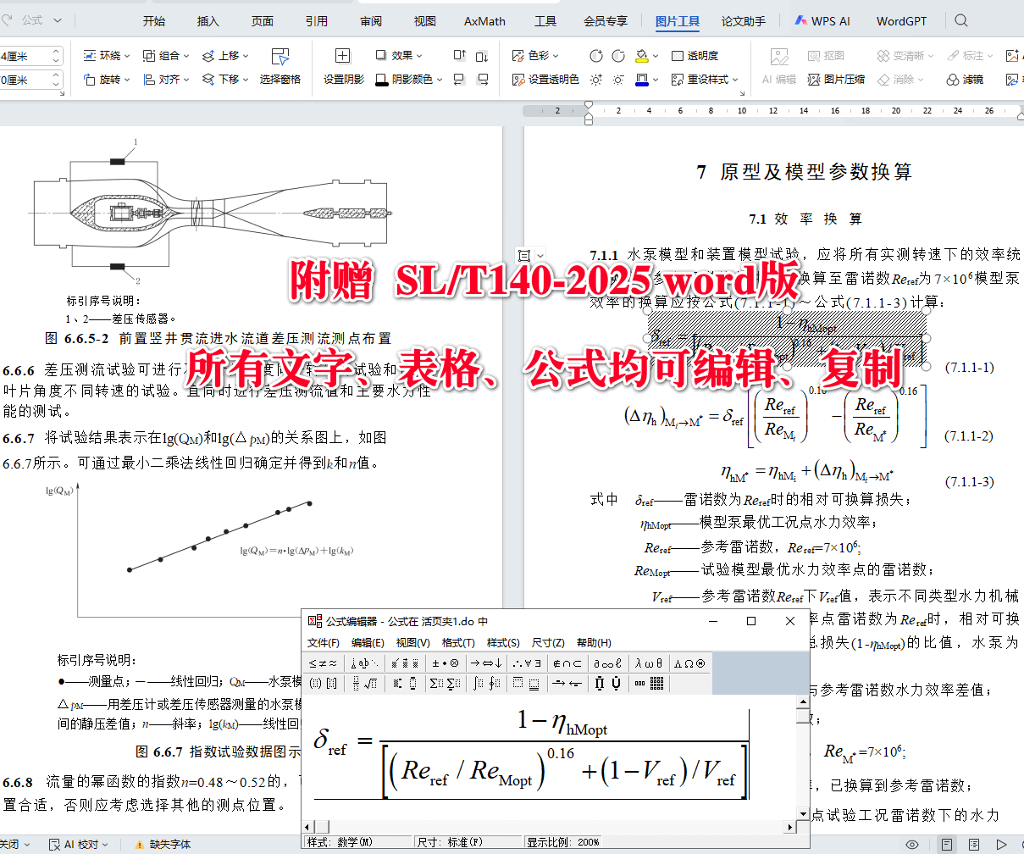Image resolution: width=1024 pixels, height=854 pixels.
Task: Nudge shadow up icon
Action: tap(459, 56)
